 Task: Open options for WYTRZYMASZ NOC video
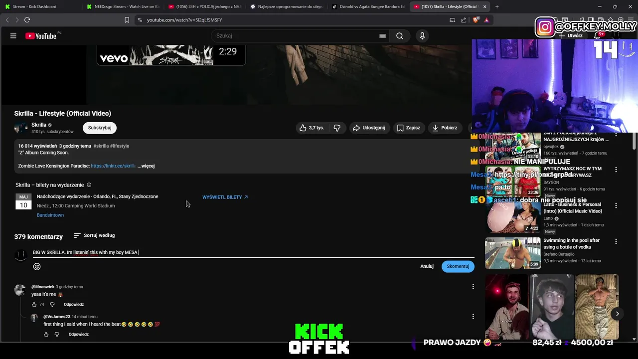(616, 170)
